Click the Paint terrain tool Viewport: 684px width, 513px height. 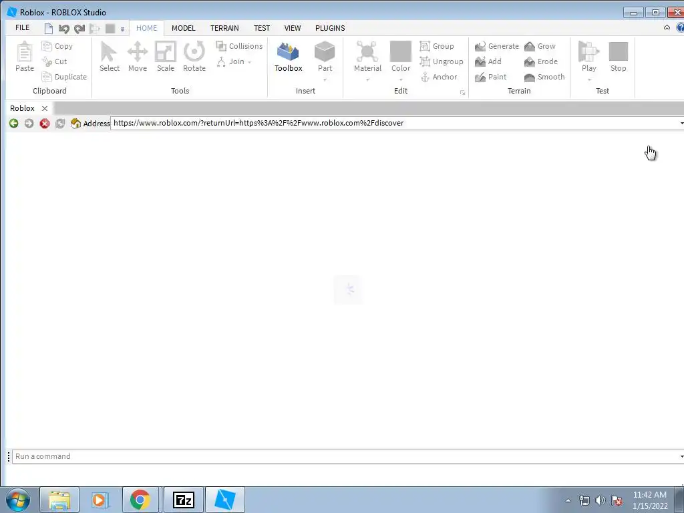(491, 77)
